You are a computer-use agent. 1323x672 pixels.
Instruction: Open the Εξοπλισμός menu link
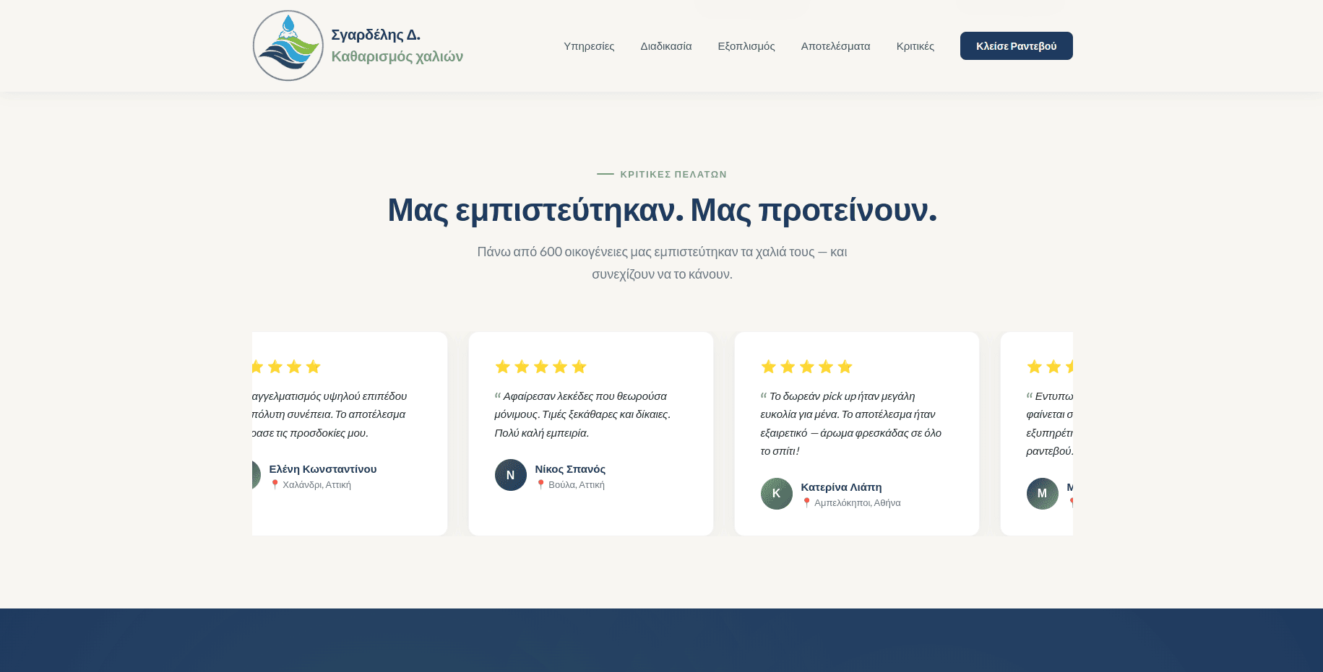click(746, 46)
